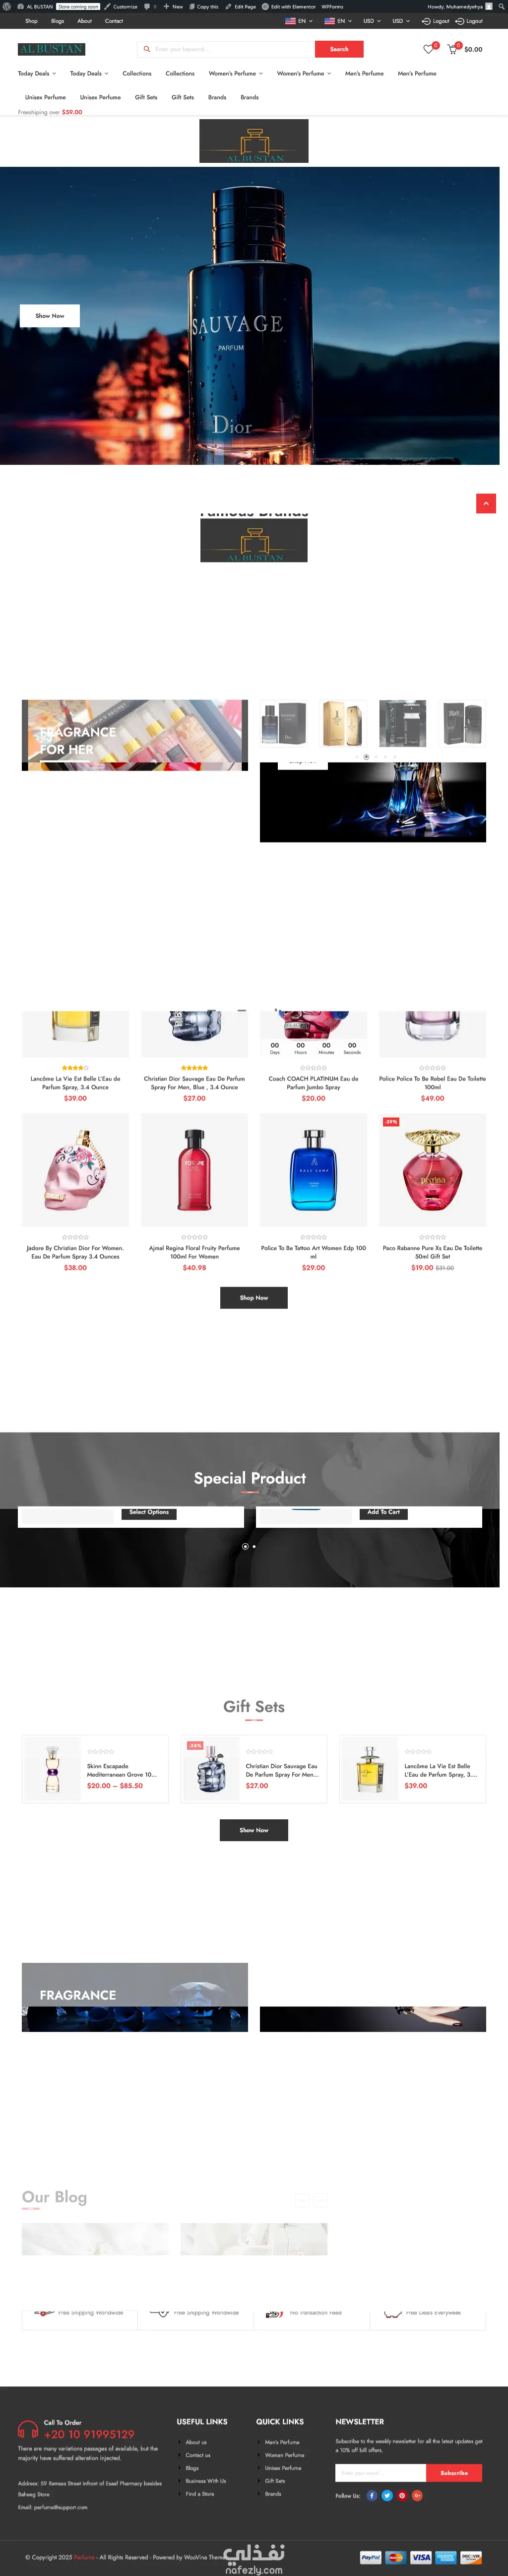This screenshot has height=2576, width=508.
Task: Open the Twitter follow icon
Action: pyautogui.click(x=387, y=2495)
